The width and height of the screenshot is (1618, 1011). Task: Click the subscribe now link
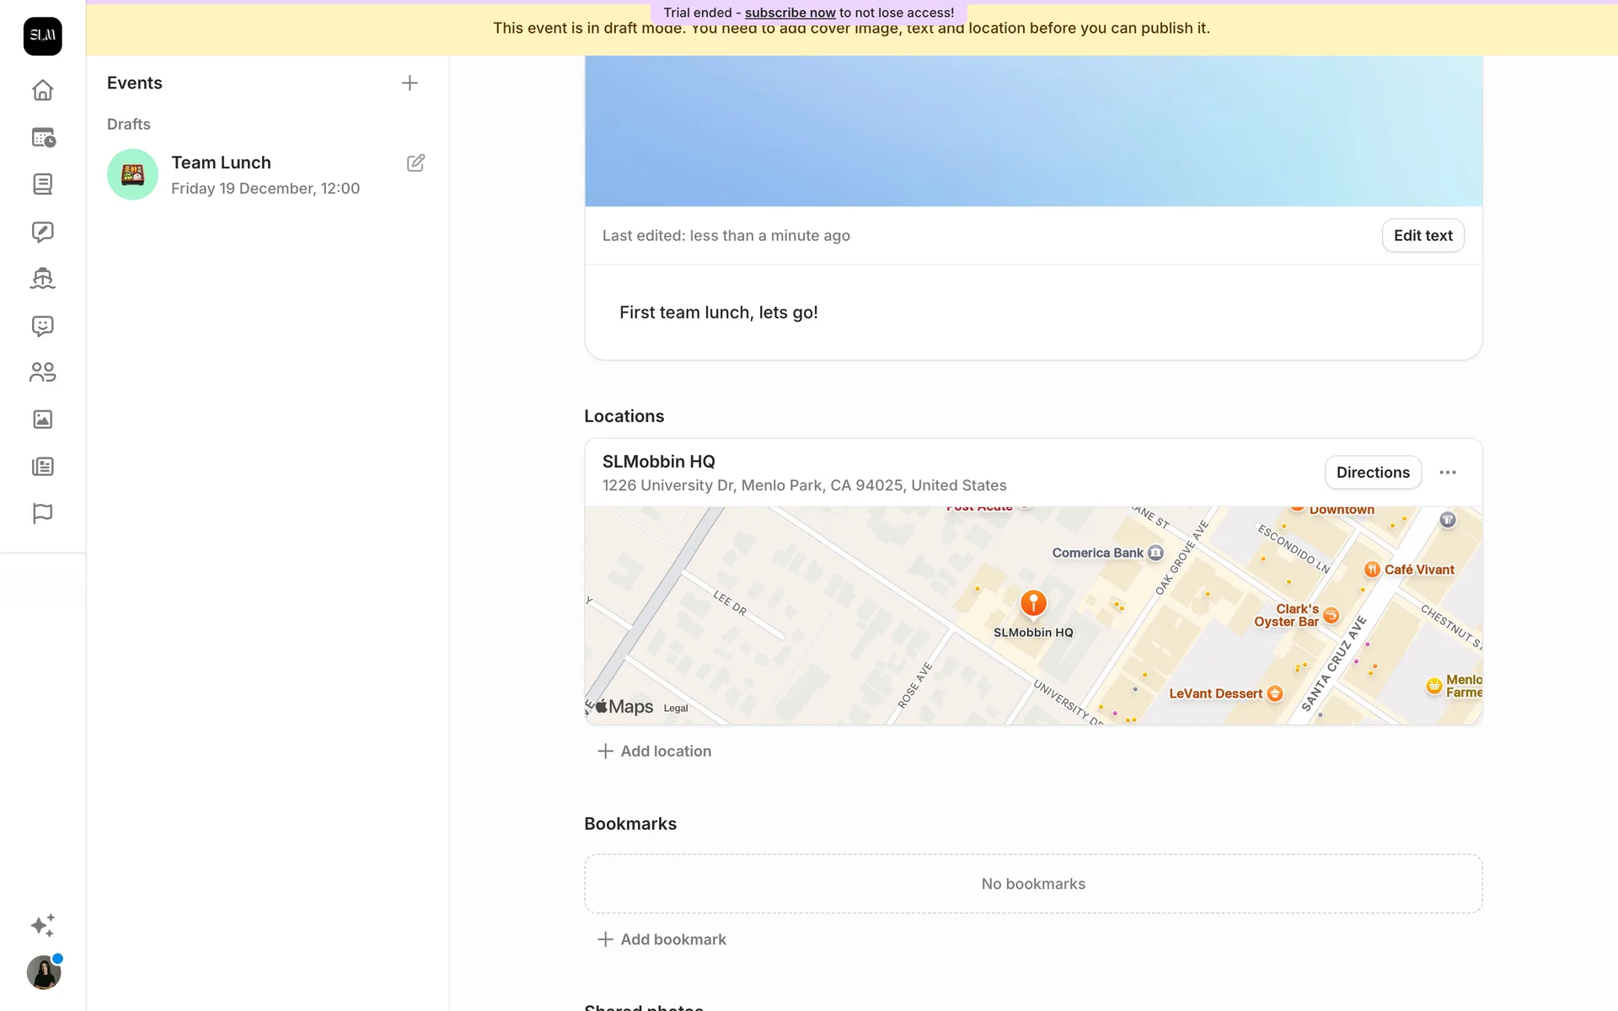coord(790,13)
